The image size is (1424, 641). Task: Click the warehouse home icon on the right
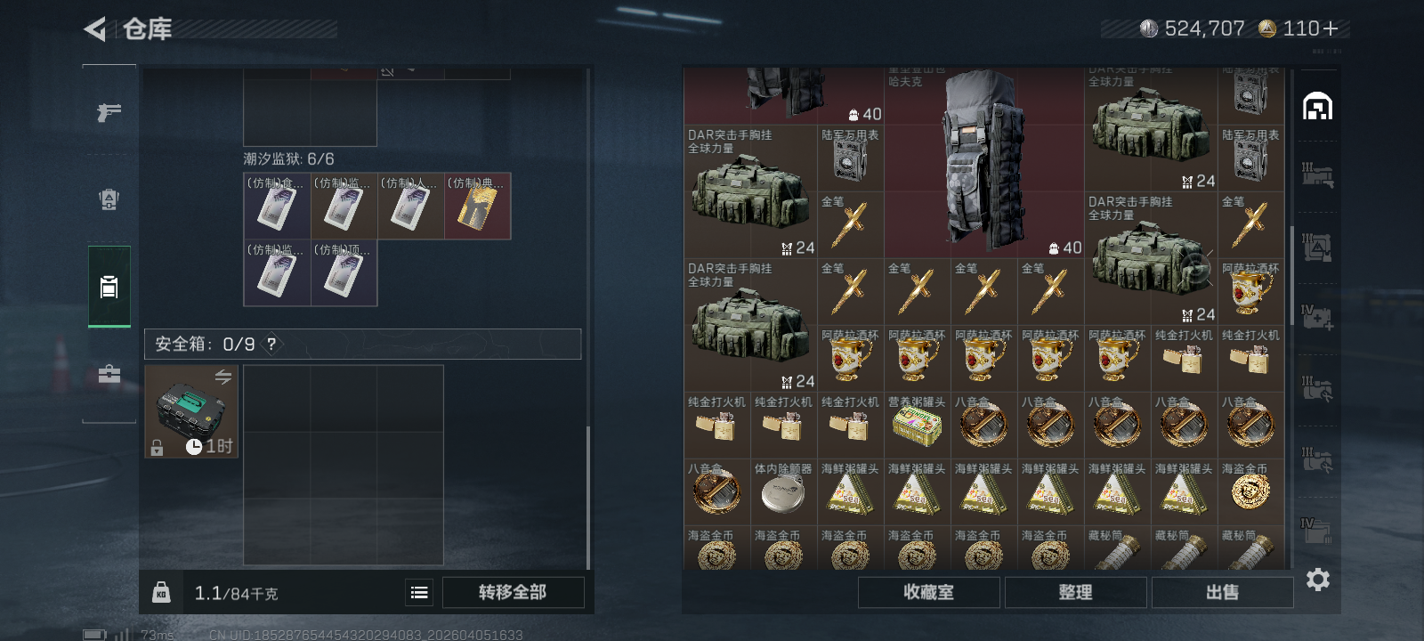click(1317, 106)
